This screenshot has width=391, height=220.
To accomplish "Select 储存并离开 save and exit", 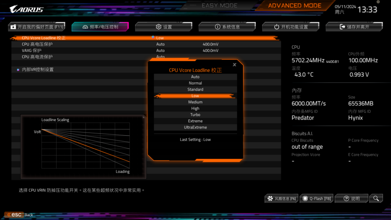I will [354, 27].
